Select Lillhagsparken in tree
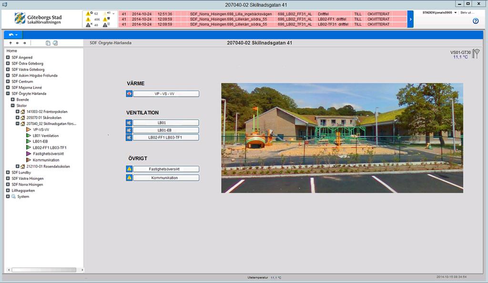Screen dimensions: 488x283 click(23, 190)
